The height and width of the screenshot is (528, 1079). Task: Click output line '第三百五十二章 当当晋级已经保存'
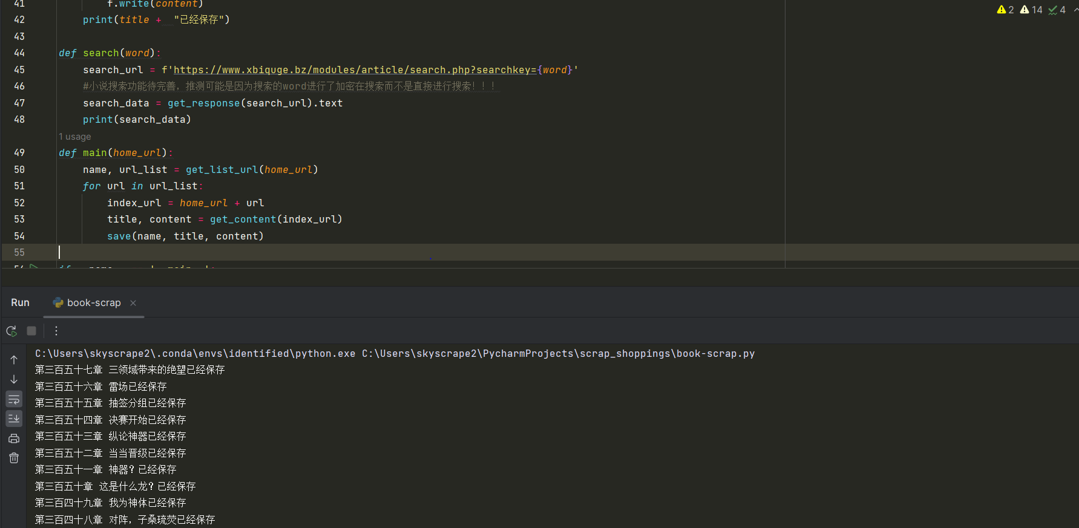click(x=110, y=453)
